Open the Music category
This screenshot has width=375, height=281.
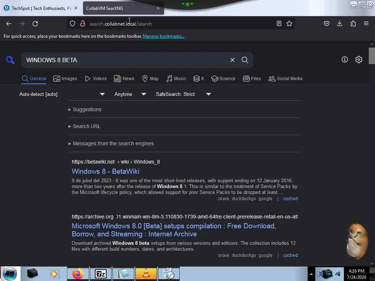[x=176, y=79]
